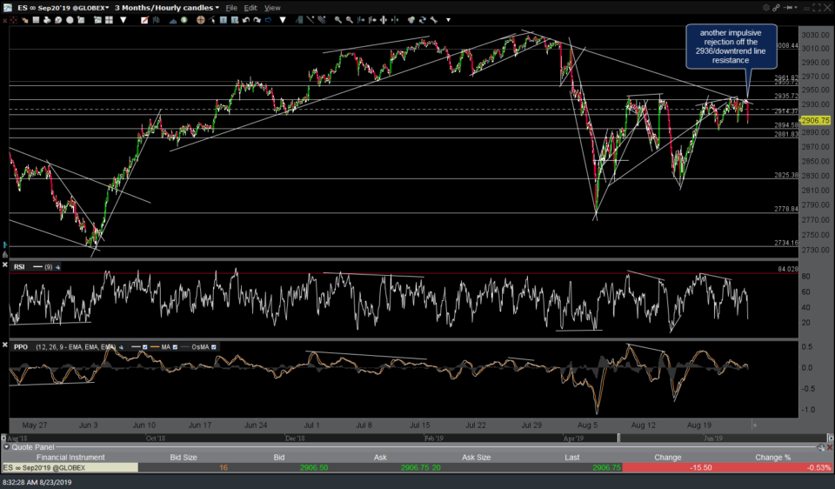The image size is (835, 489).
Task: Click the four-pane layout toolbar icon
Action: 110,20
